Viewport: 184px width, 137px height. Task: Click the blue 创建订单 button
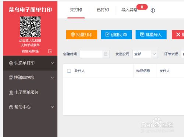tap(116, 35)
